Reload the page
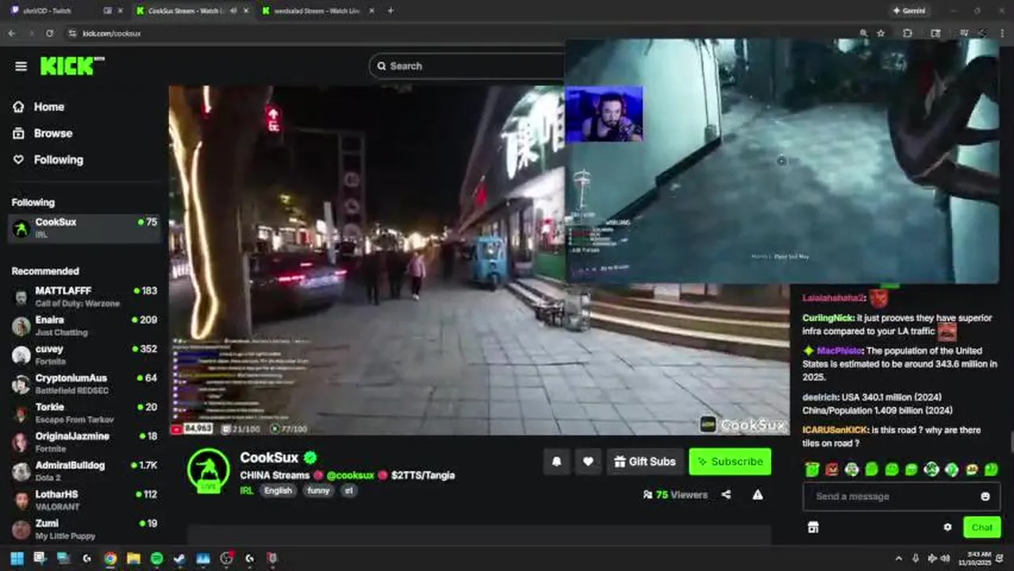The width and height of the screenshot is (1014, 571). (49, 33)
